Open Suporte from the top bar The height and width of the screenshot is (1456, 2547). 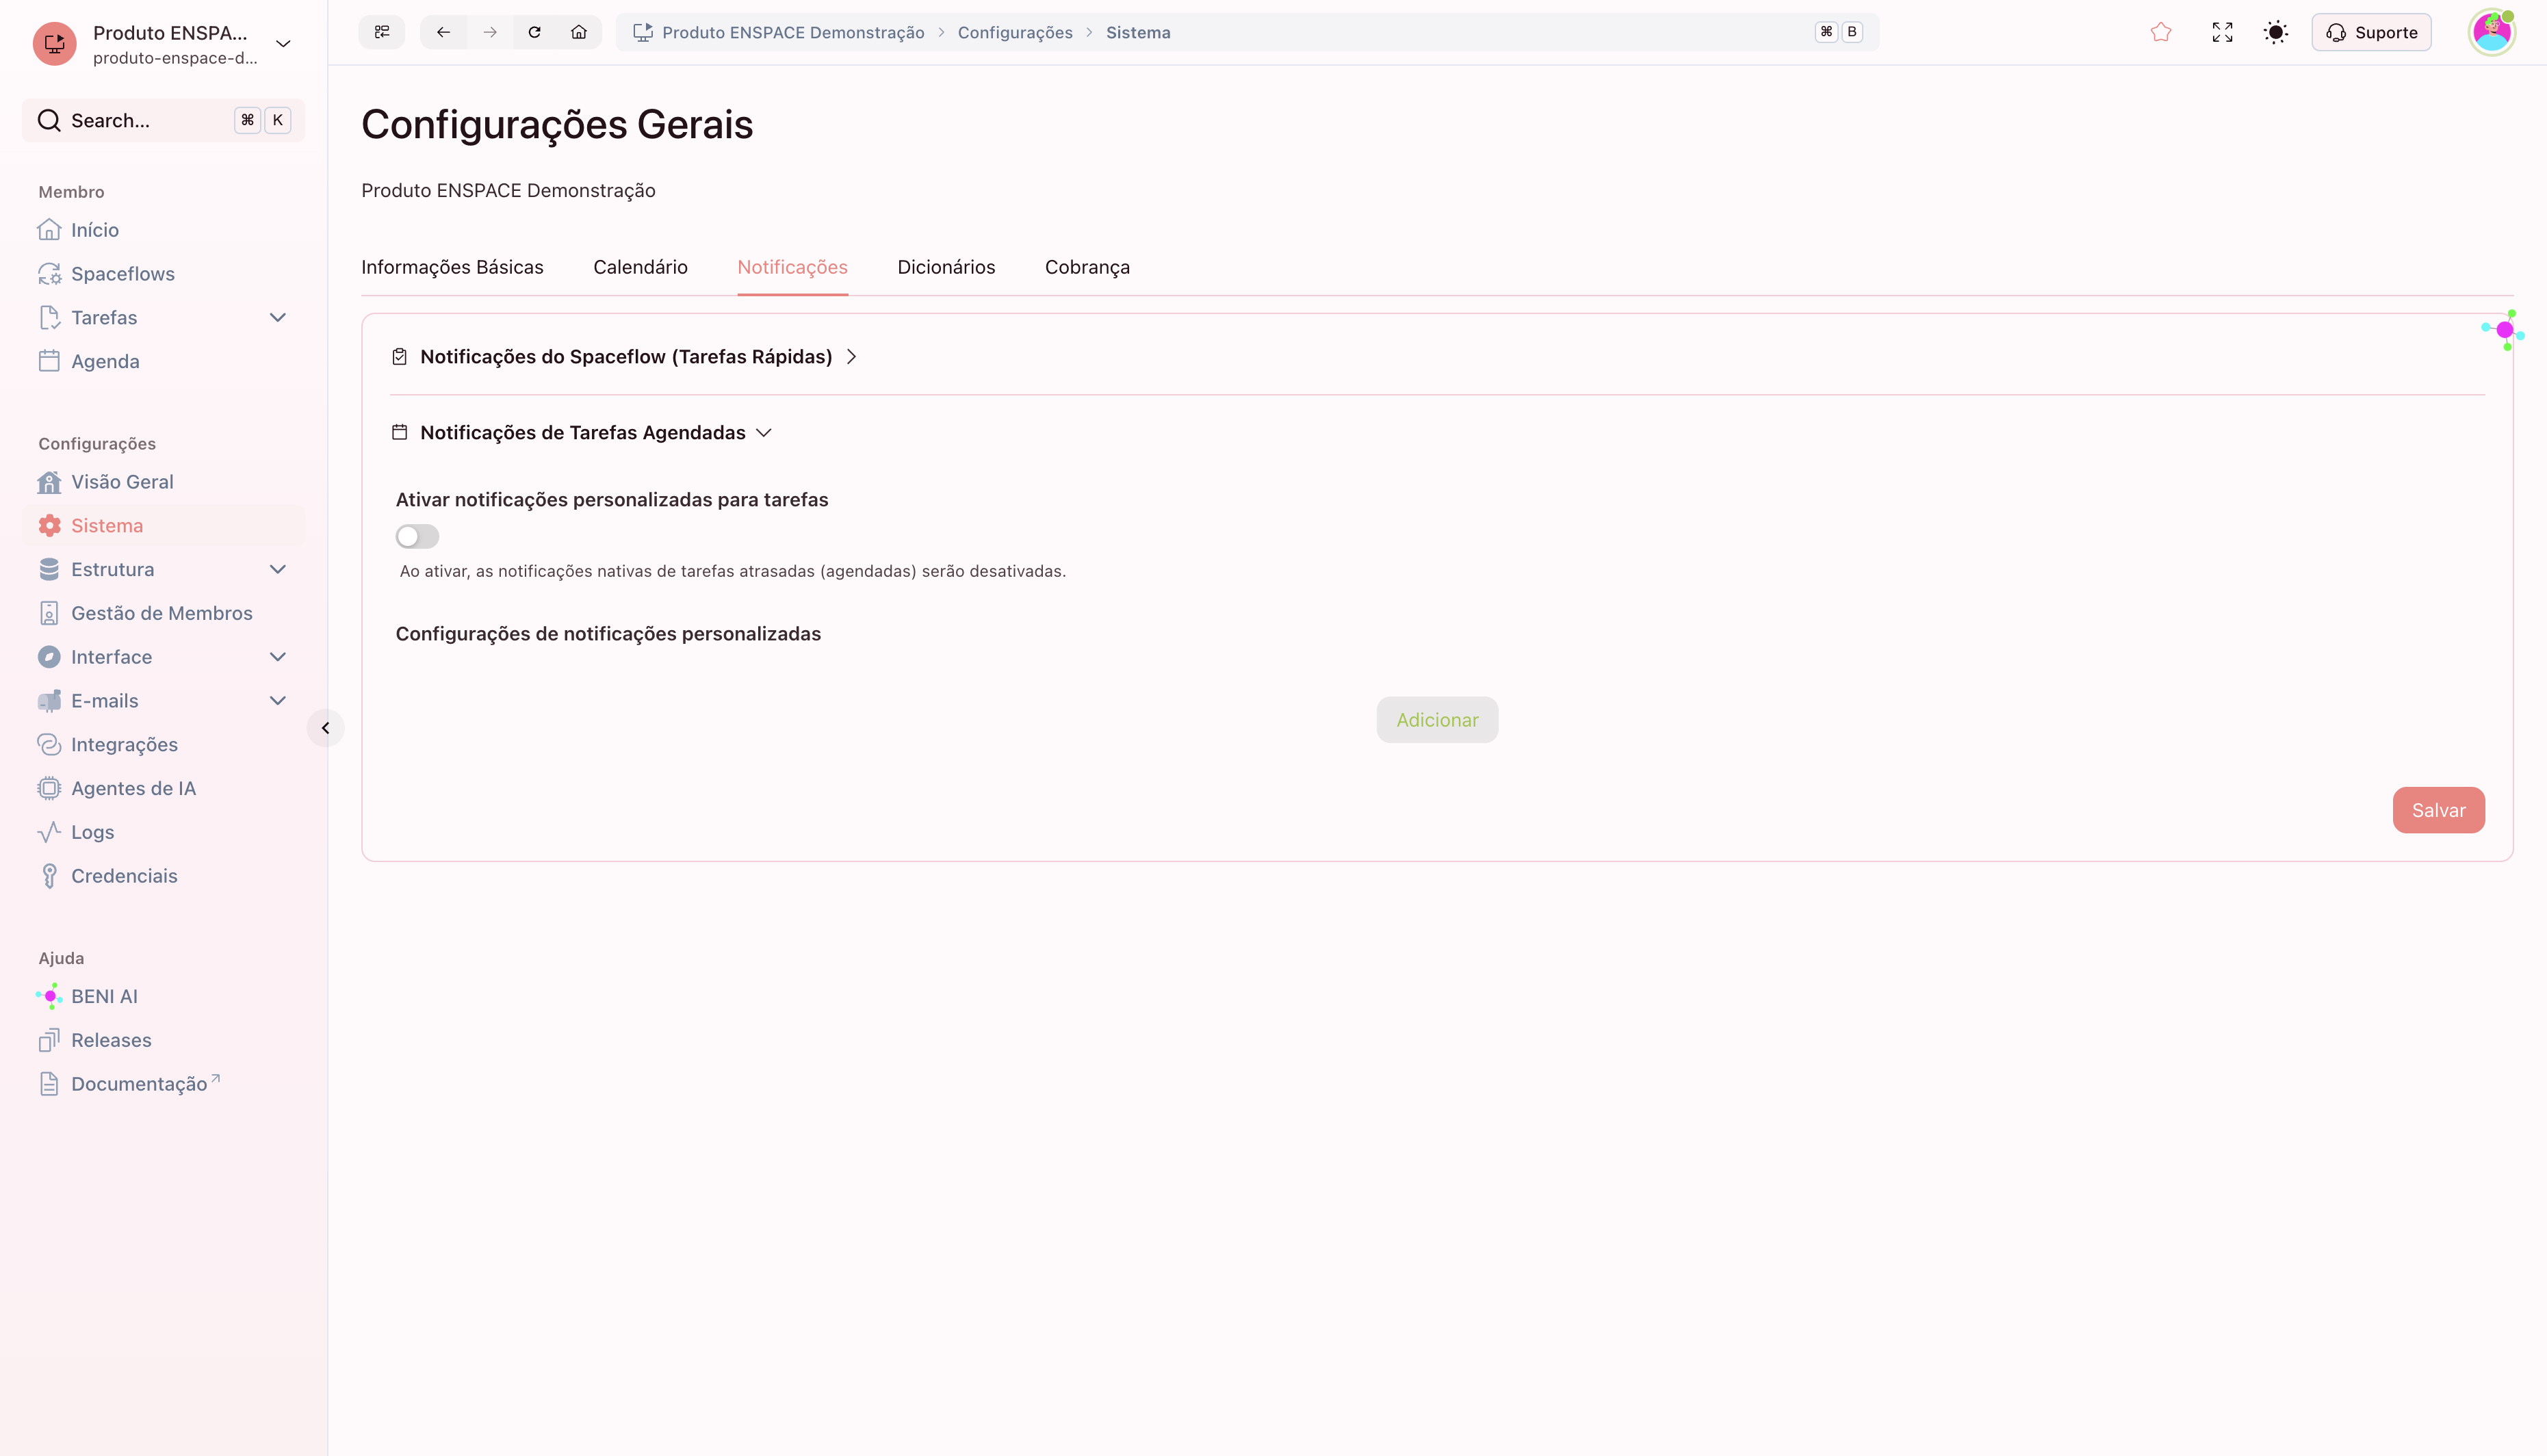[2371, 32]
